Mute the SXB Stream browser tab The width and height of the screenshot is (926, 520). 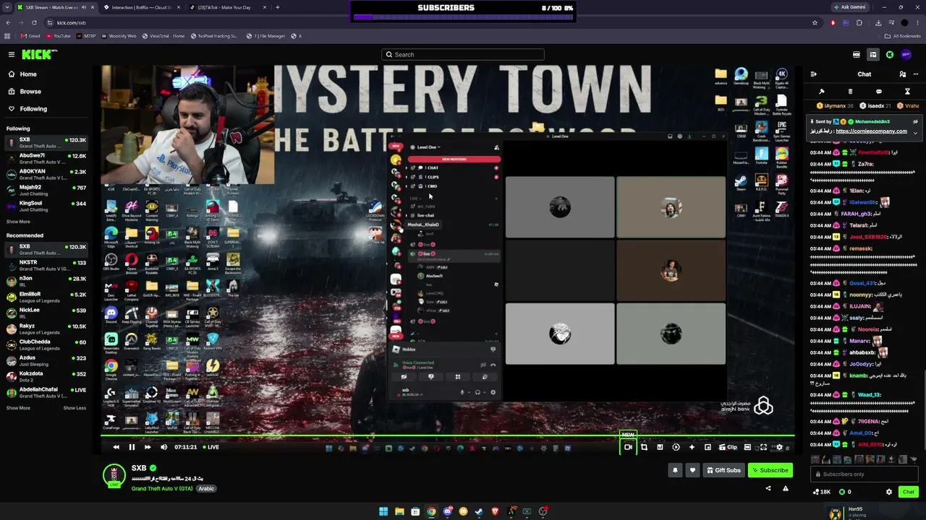[83, 7]
